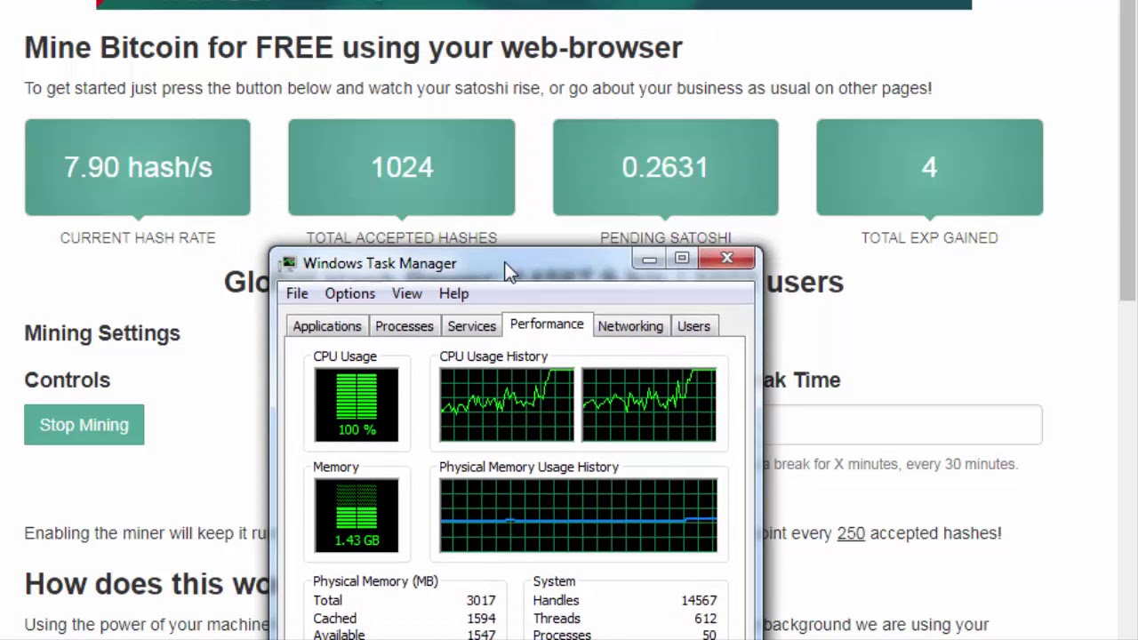The width and height of the screenshot is (1138, 640).
Task: Click the Task Manager title bar icon
Action: [x=288, y=264]
